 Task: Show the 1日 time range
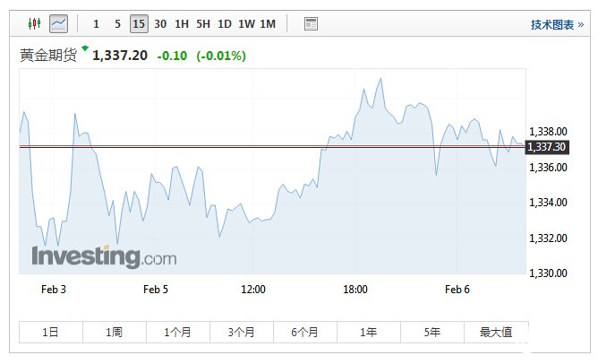[51, 332]
